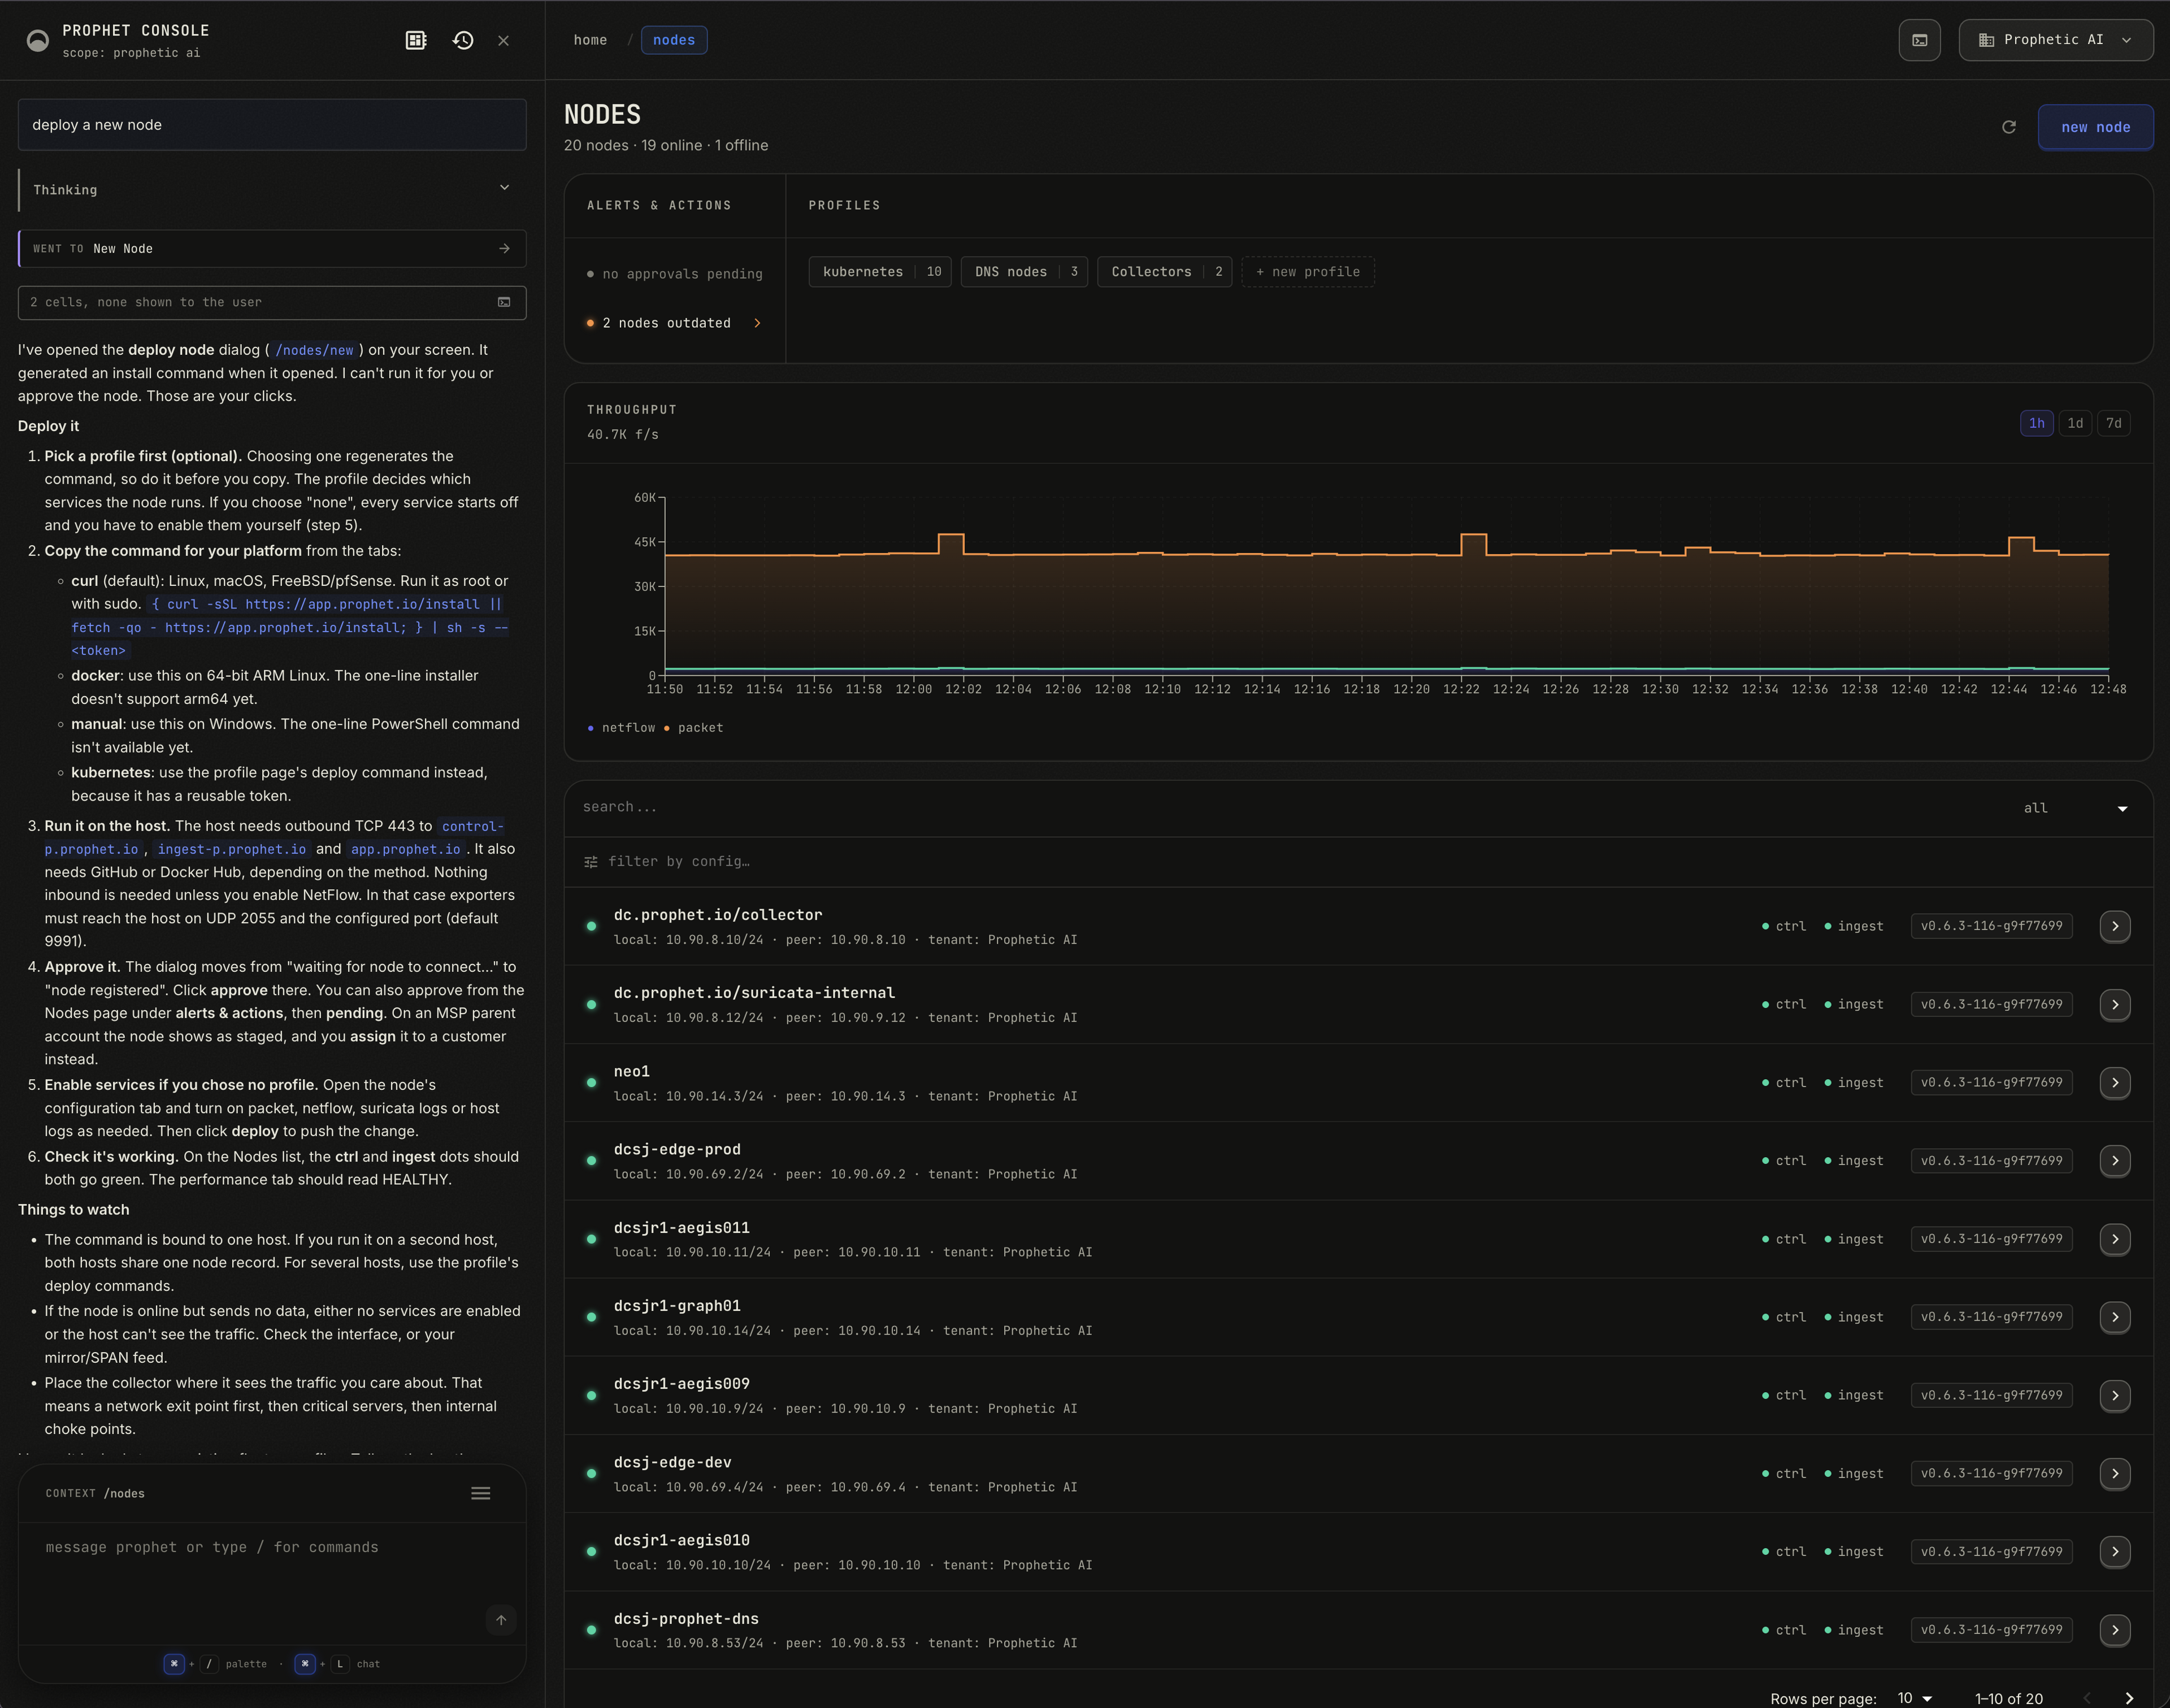Click 'no approvals pending' status
The width and height of the screenshot is (2170, 1708).
coord(674,274)
